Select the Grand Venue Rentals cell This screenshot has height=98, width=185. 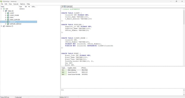pyautogui.click(x=74, y=74)
